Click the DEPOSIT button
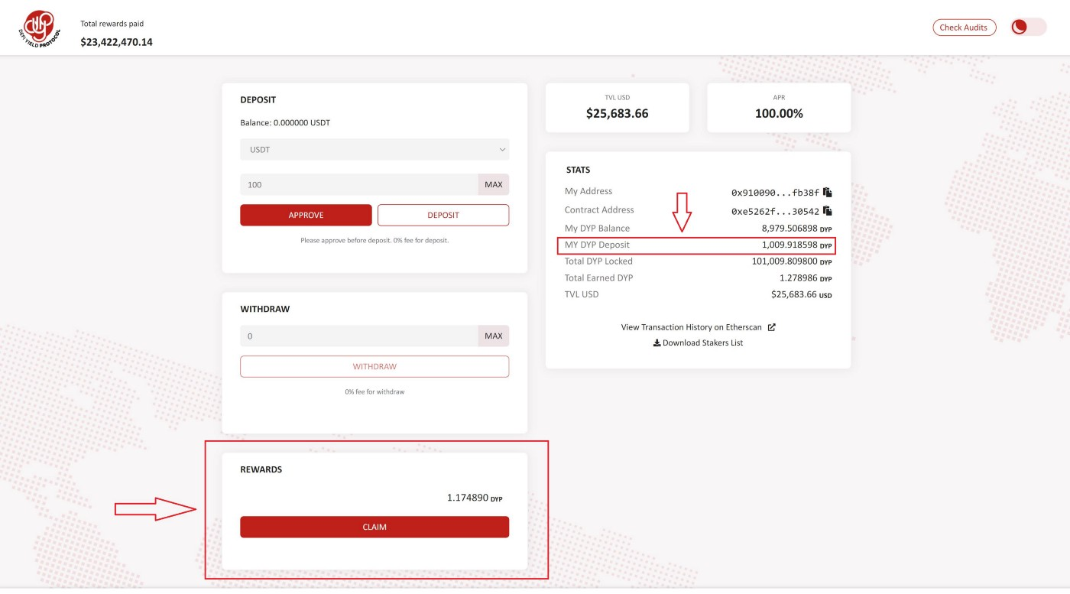Viewport: 1070px width, 594px height. coord(443,215)
